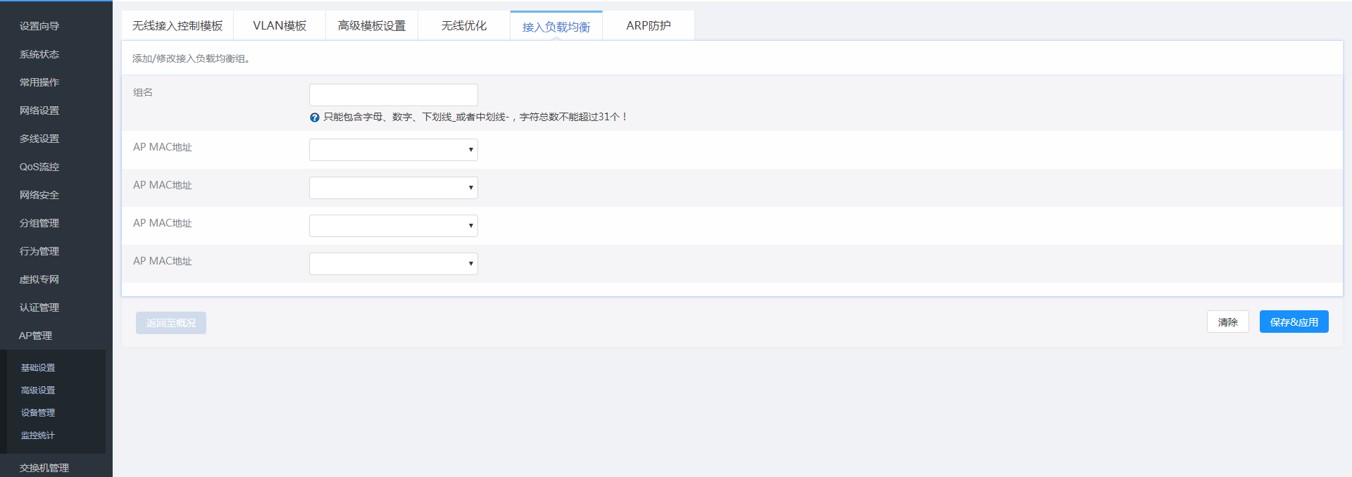This screenshot has height=477, width=1352.
Task: Switch to the 无线接入控制模板 tab
Action: pos(177,26)
